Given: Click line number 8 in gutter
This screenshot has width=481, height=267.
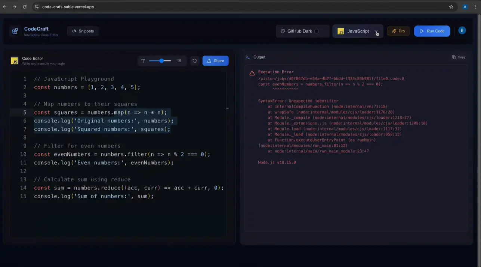Looking at the screenshot, I should click(x=25, y=137).
